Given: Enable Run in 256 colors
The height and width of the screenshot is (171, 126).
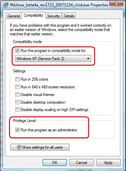Looking at the screenshot, I should 17,79.
